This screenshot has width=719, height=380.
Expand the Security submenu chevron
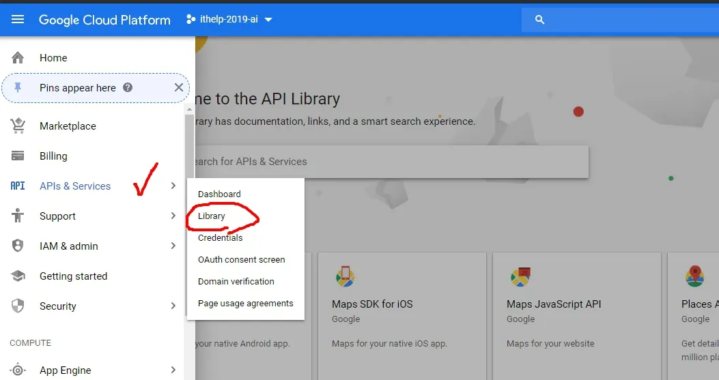click(x=173, y=306)
